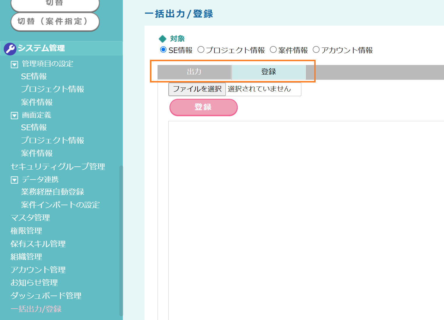Open セキュリティグループ管理 in sidebar

click(58, 166)
